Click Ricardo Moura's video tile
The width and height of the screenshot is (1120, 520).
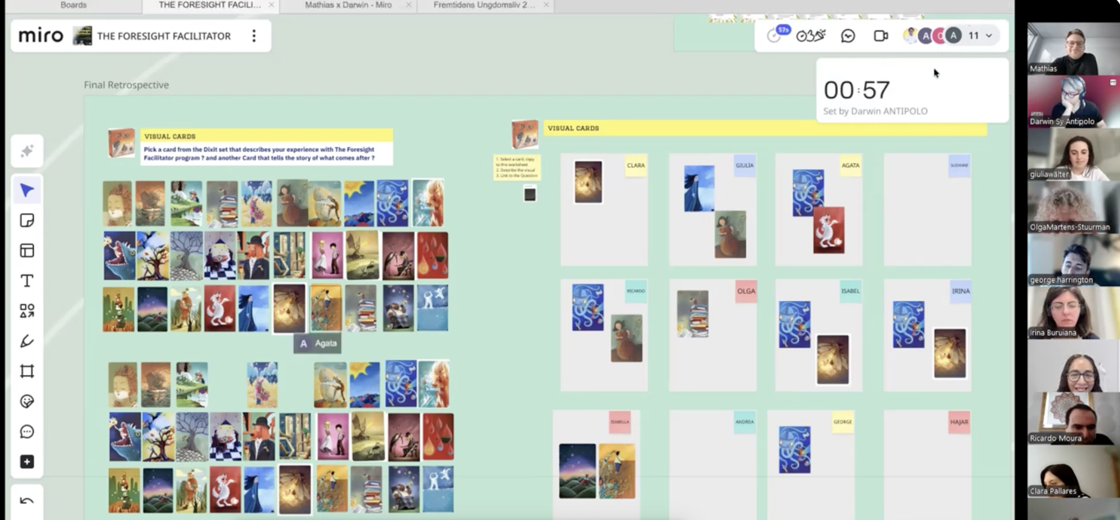pyautogui.click(x=1073, y=419)
